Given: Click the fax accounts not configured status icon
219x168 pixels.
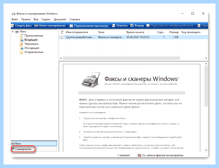Looking at the screenshot, I should pyautogui.click(x=139, y=155).
